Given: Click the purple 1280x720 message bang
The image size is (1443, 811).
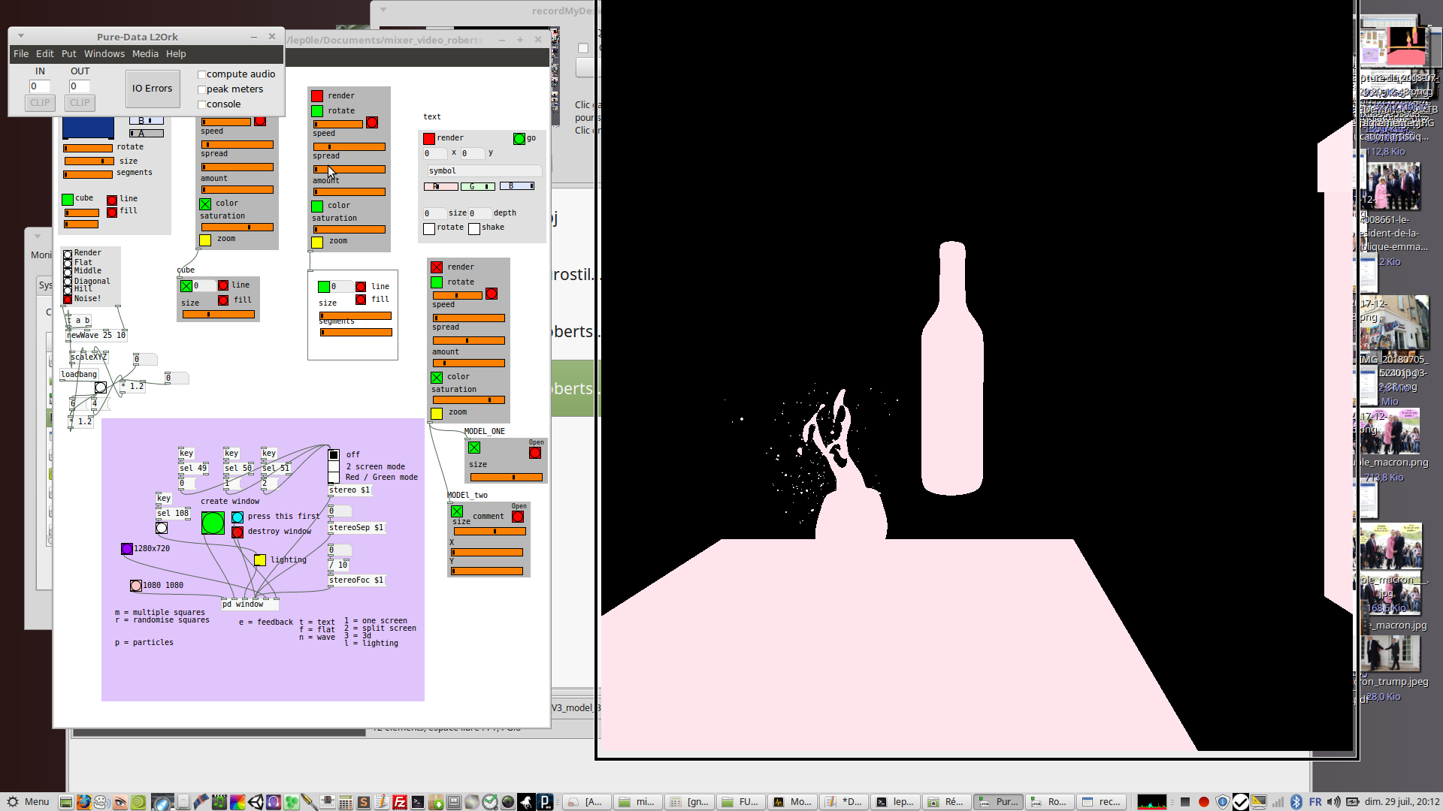Looking at the screenshot, I should 127,549.
